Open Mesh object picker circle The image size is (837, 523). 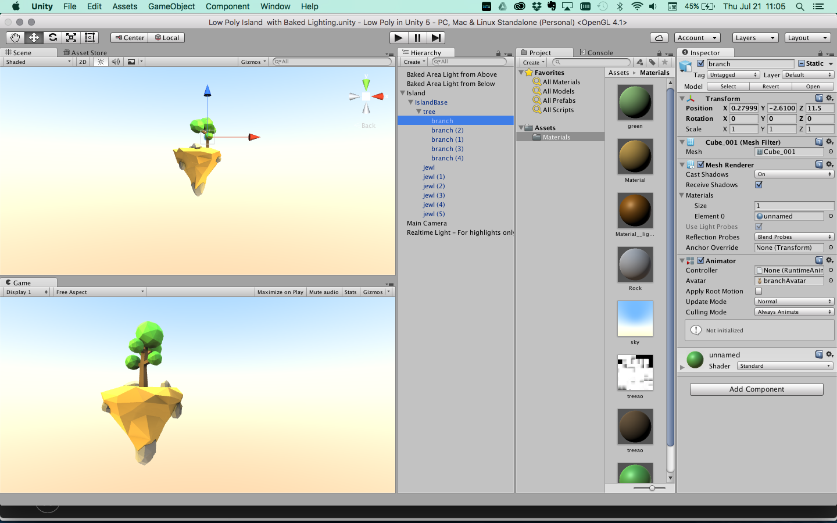click(x=831, y=152)
